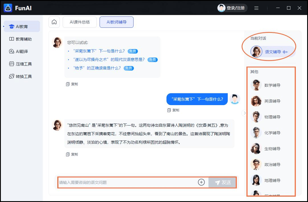This screenshot has width=308, height=202.
Task: Click the 压缩工具 sidebar icon
Action: click(12, 64)
